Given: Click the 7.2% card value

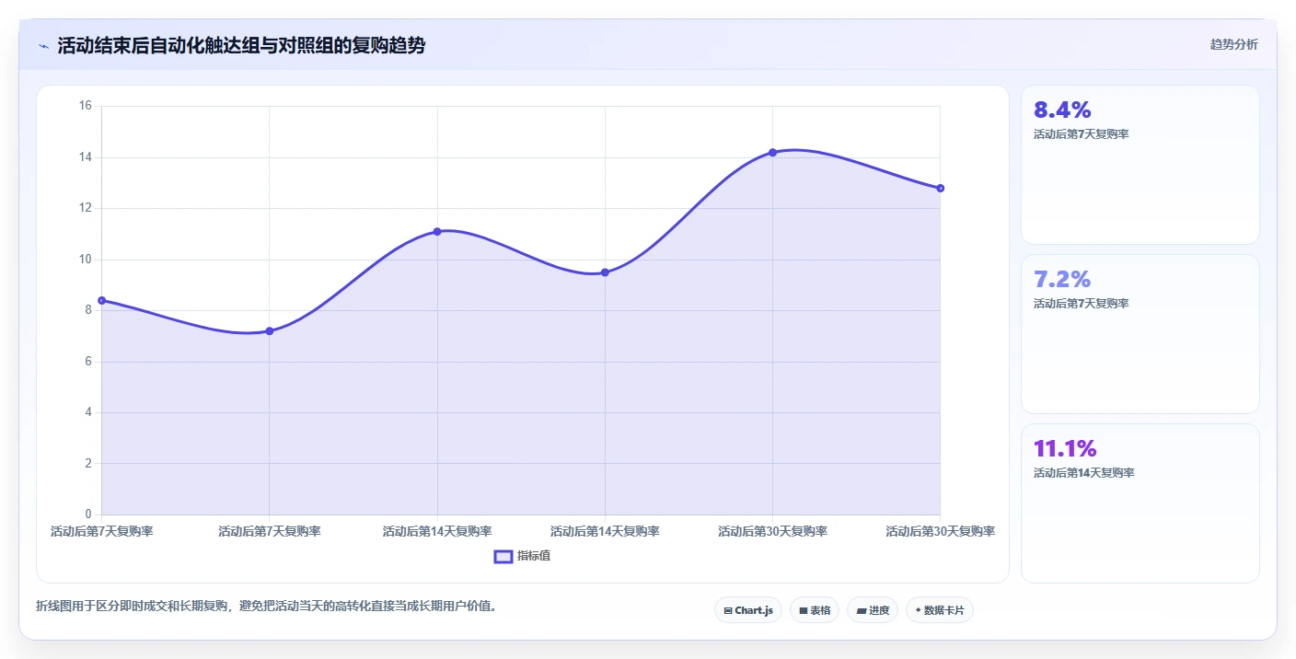Looking at the screenshot, I should pos(1062,280).
